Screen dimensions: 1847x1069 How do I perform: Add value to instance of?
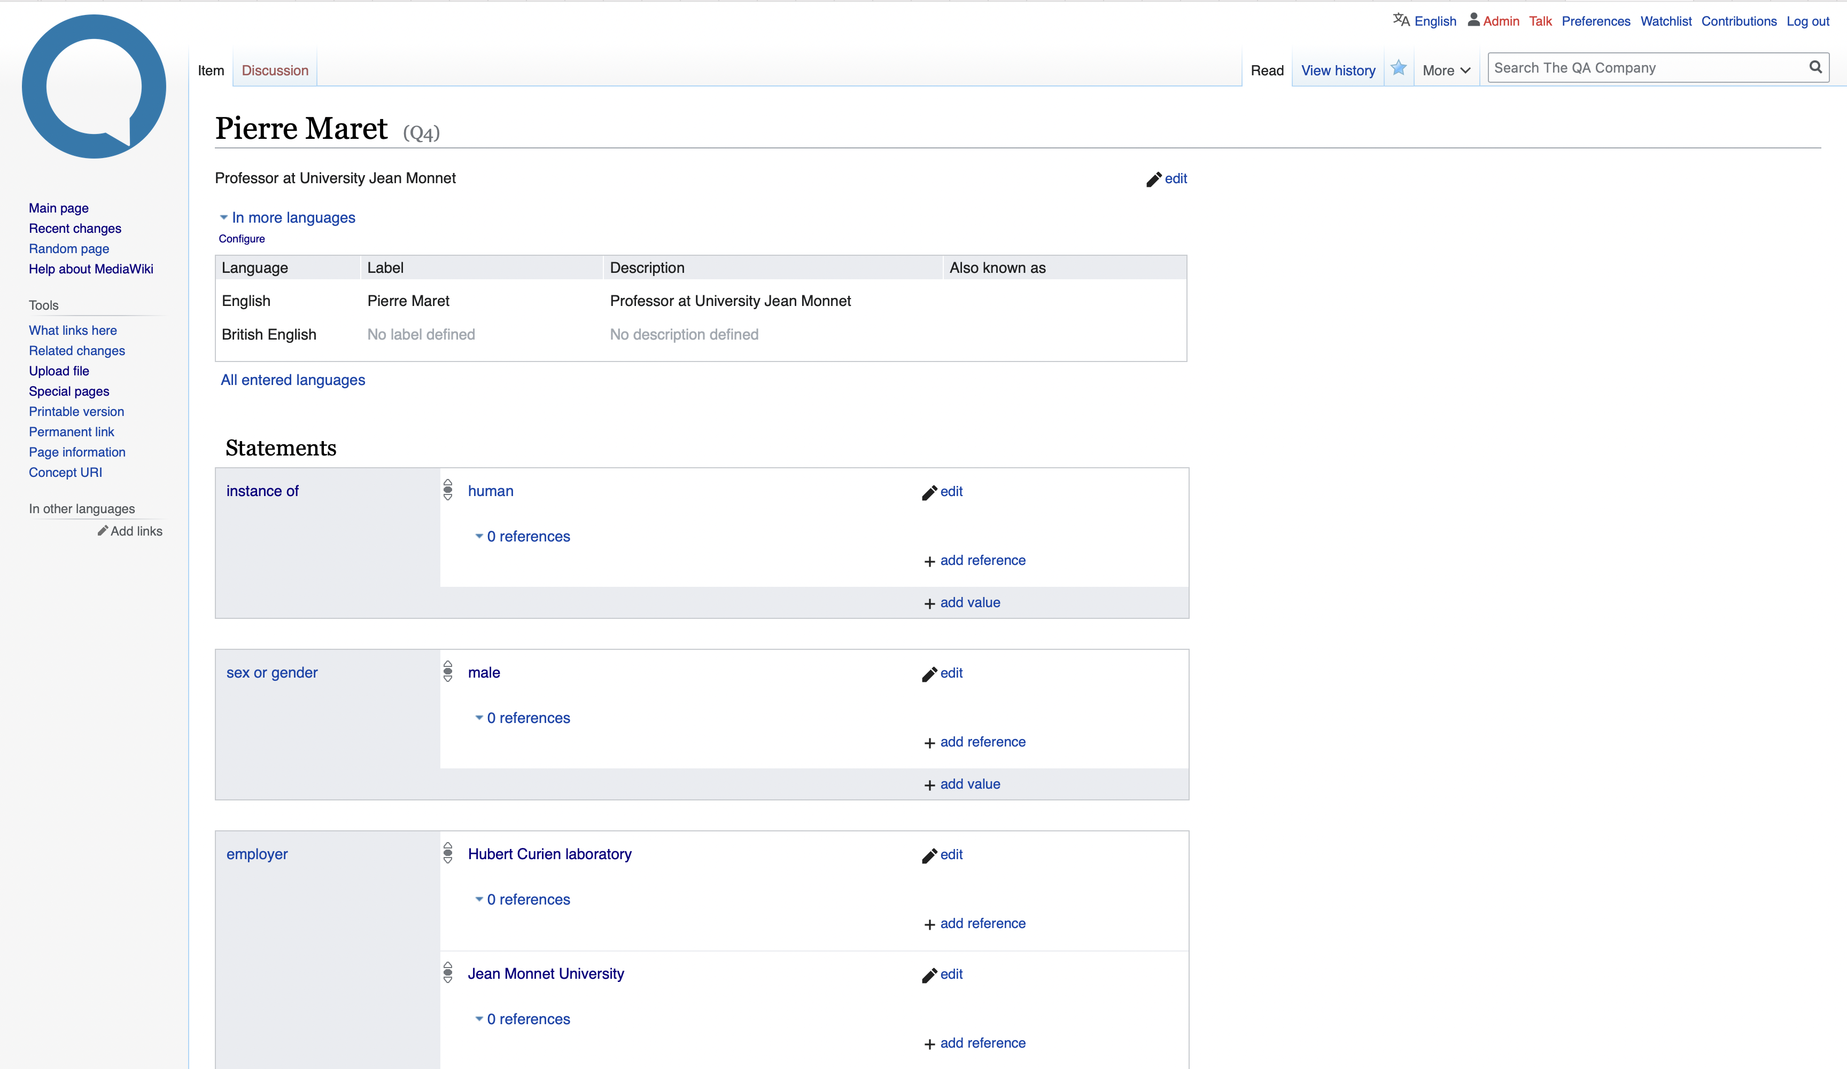tap(963, 603)
